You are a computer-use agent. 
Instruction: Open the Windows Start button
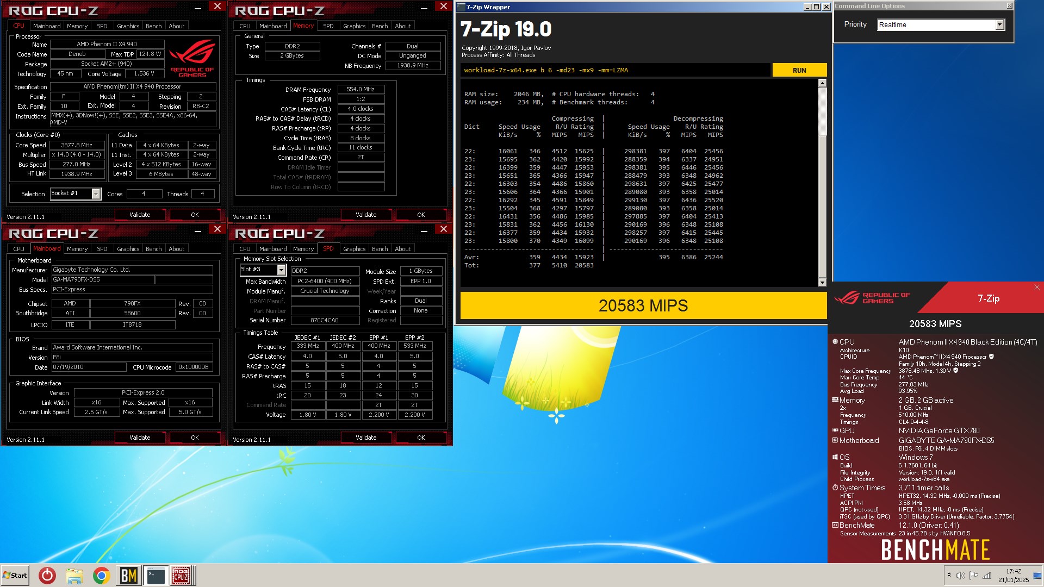(x=15, y=575)
